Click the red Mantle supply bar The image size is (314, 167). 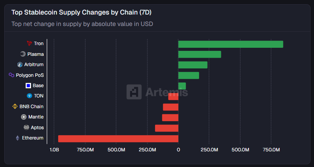(170, 118)
